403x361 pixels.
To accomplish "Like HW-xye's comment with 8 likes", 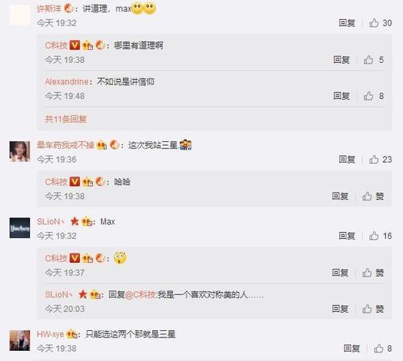I will (x=382, y=349).
